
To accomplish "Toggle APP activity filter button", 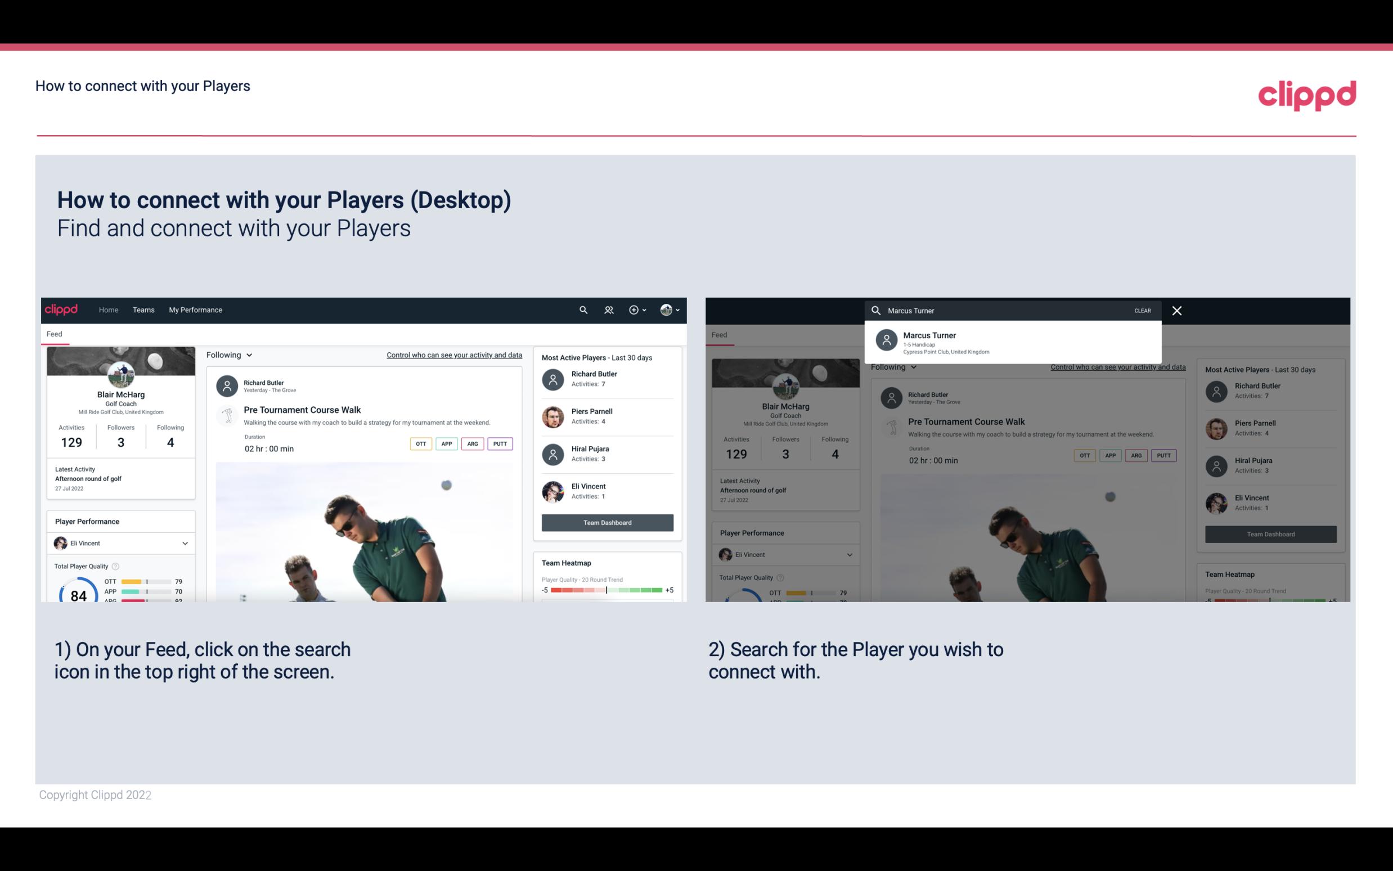I will tap(445, 442).
